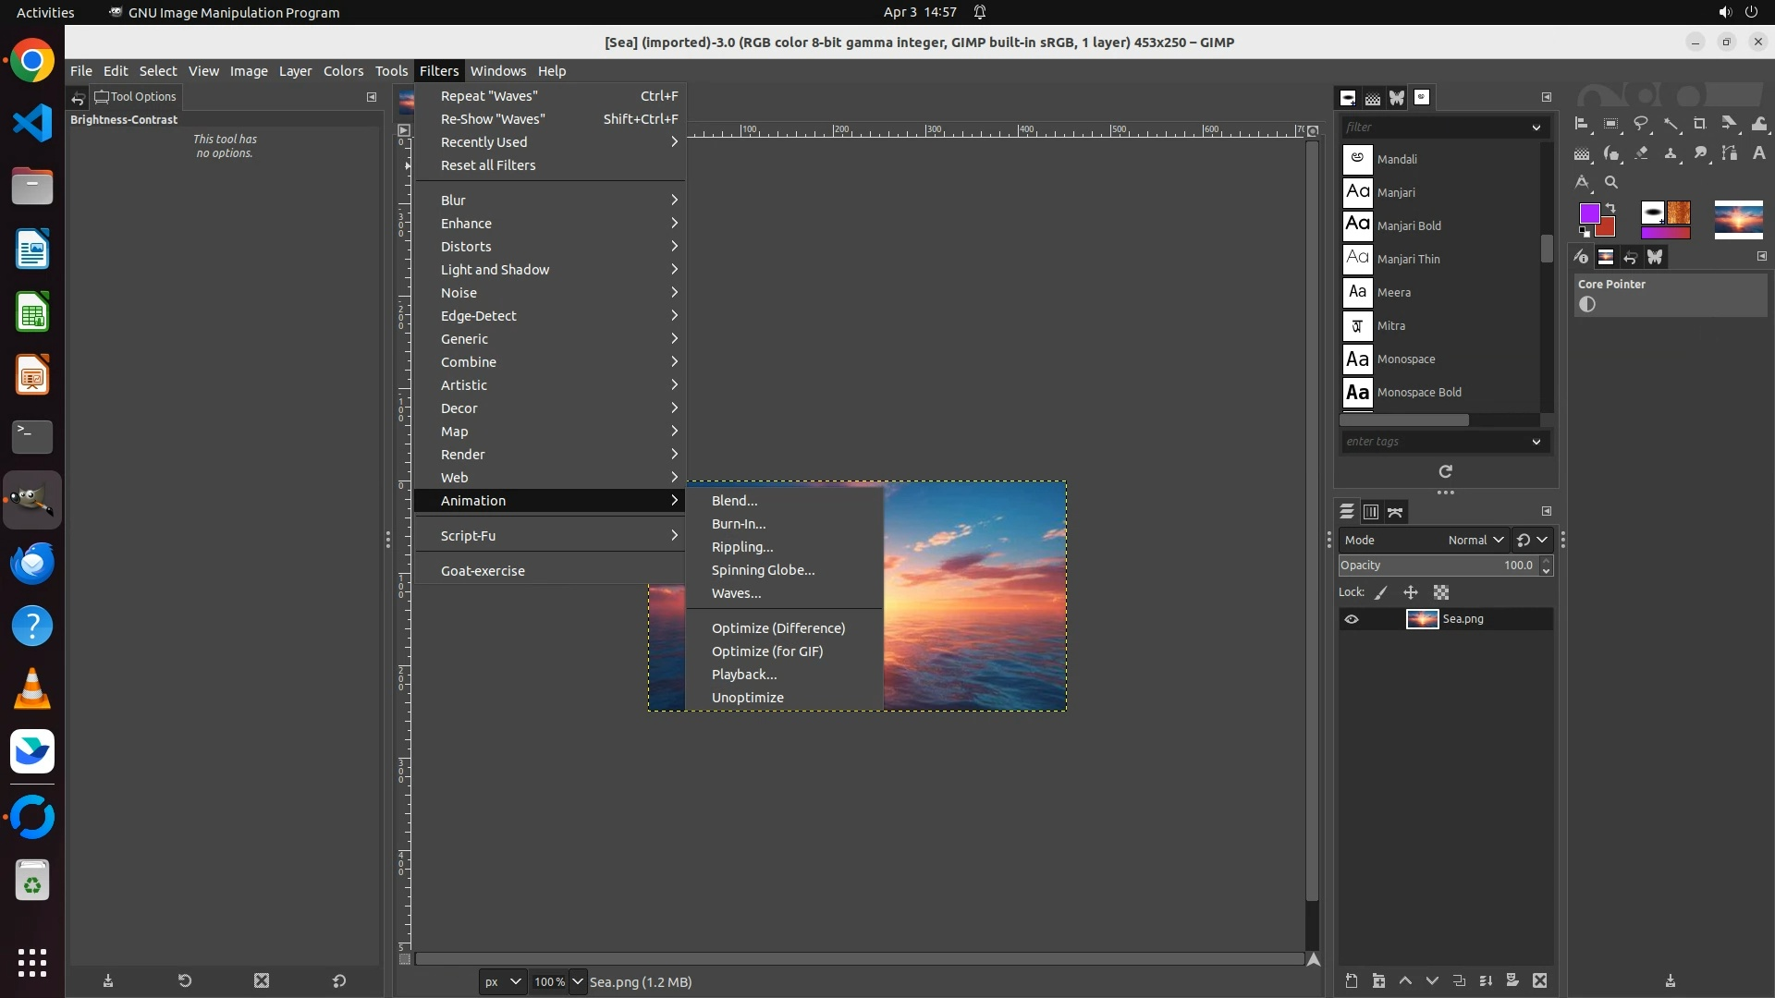Click the Add layer mask icon
The image size is (1775, 998).
click(x=1512, y=980)
